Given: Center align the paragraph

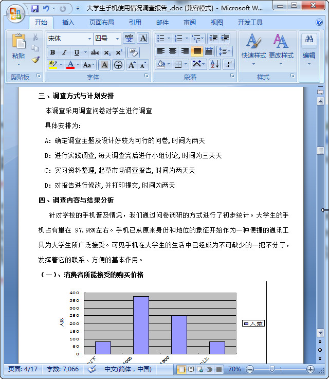Looking at the screenshot, I should click(x=173, y=51).
